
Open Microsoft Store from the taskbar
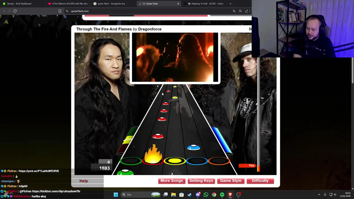(x=181, y=195)
